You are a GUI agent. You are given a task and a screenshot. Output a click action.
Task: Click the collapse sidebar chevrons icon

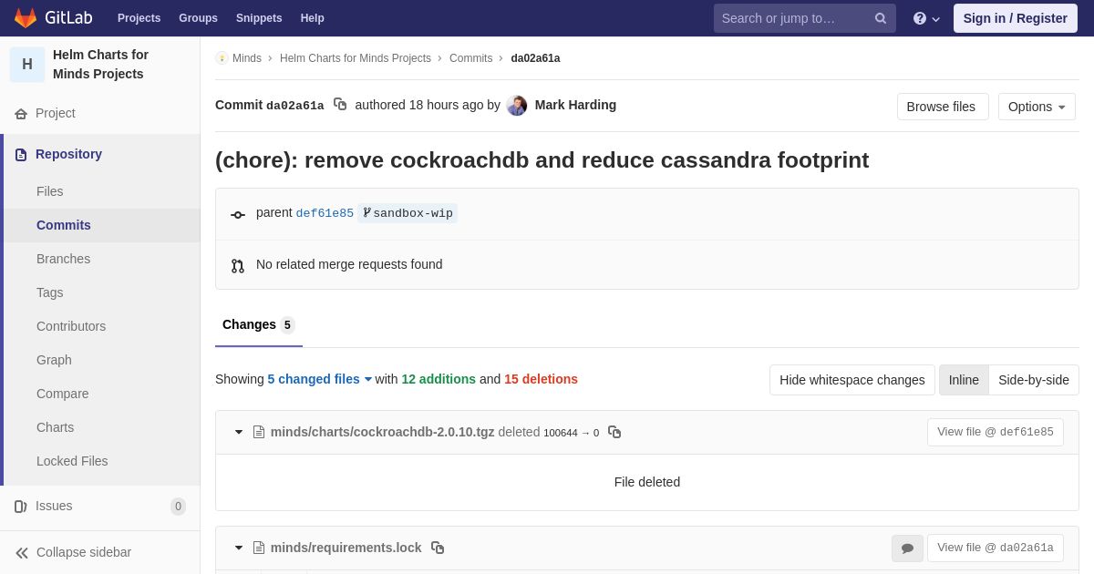[22, 553]
